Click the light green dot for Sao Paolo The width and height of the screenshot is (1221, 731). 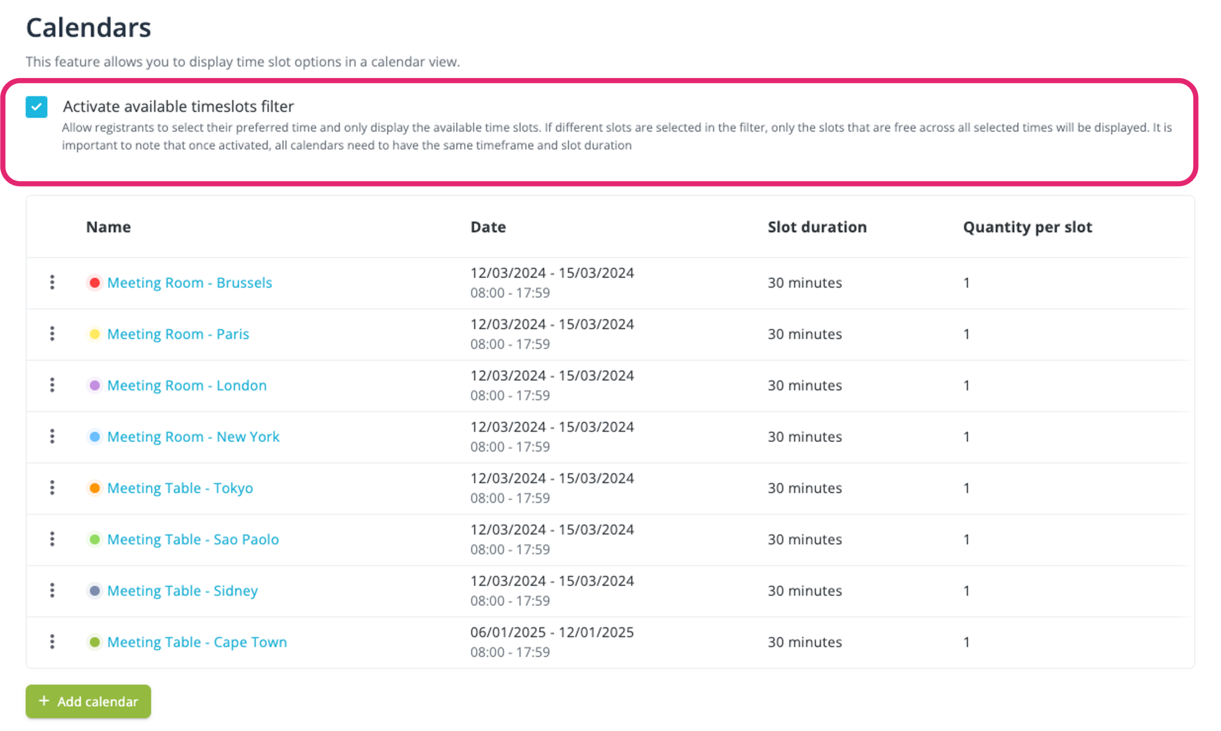[94, 539]
